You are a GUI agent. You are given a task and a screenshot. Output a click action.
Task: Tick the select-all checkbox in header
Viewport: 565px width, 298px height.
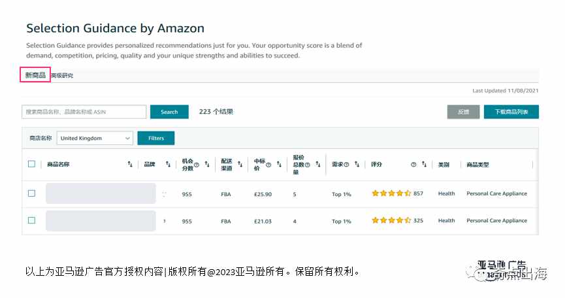[32, 164]
